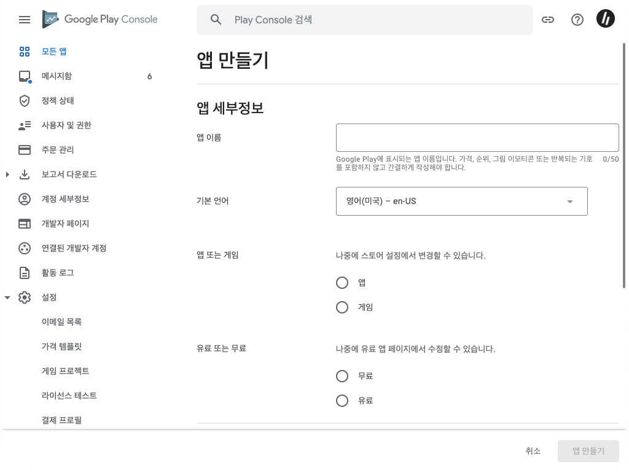Click the 앱 이름 text field
629x472 pixels.
click(x=477, y=138)
